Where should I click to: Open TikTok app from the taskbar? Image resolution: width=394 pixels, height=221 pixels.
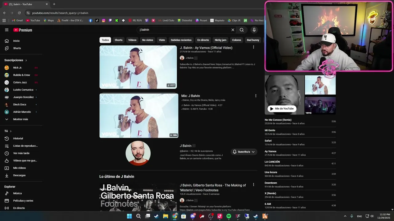220,216
